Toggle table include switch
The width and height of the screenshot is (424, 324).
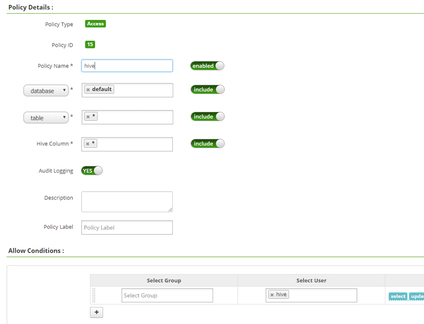(208, 117)
